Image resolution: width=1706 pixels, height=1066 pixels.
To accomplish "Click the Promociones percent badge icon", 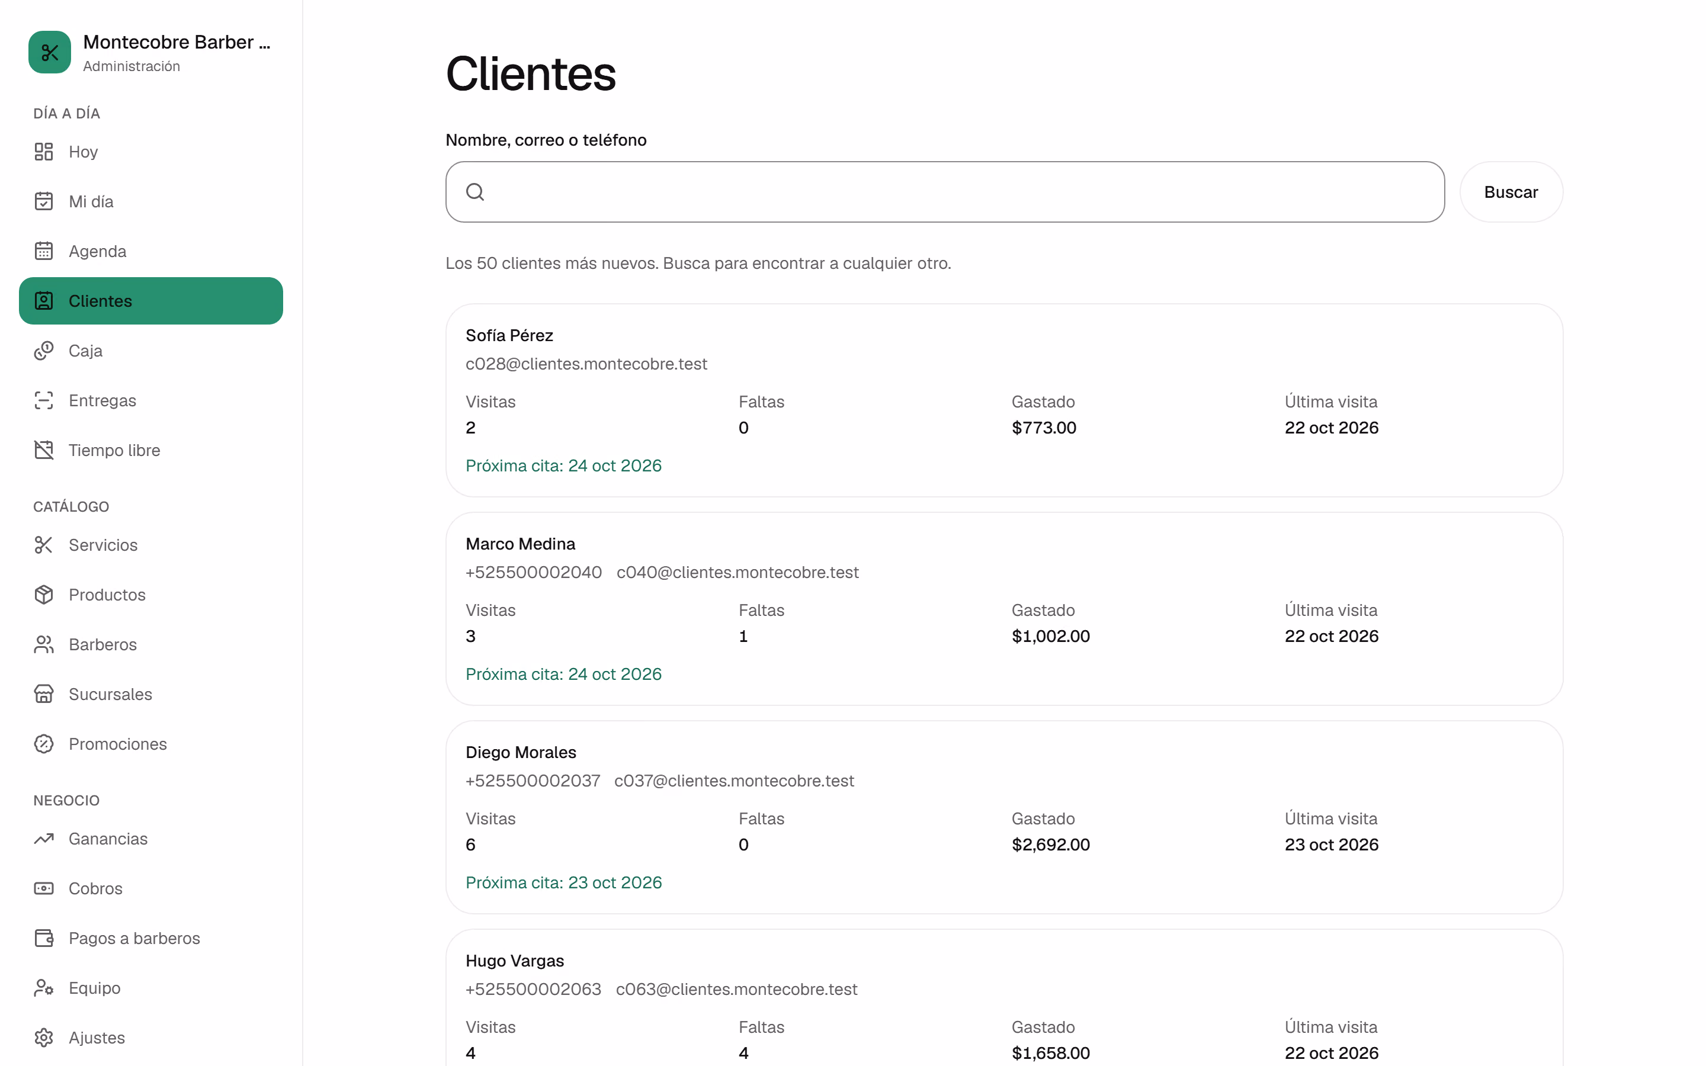I will (x=44, y=744).
